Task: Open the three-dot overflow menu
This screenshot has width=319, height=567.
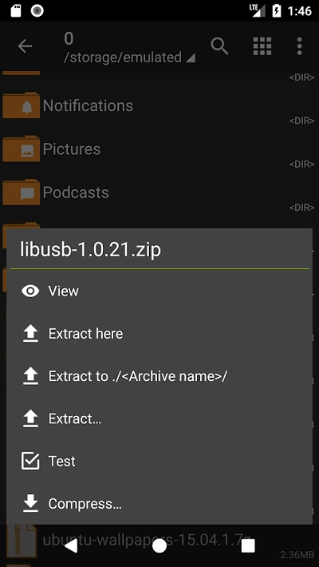Action: click(299, 46)
